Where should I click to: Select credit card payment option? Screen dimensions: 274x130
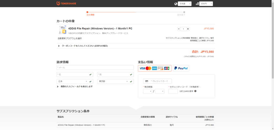pyautogui.click(x=155, y=68)
